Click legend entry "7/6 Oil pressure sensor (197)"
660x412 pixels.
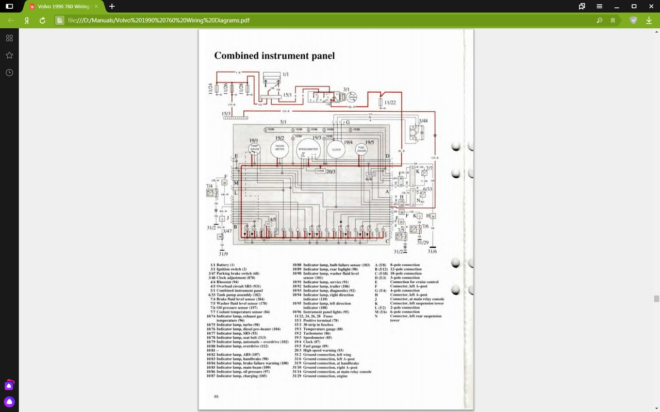pyautogui.click(x=234, y=307)
